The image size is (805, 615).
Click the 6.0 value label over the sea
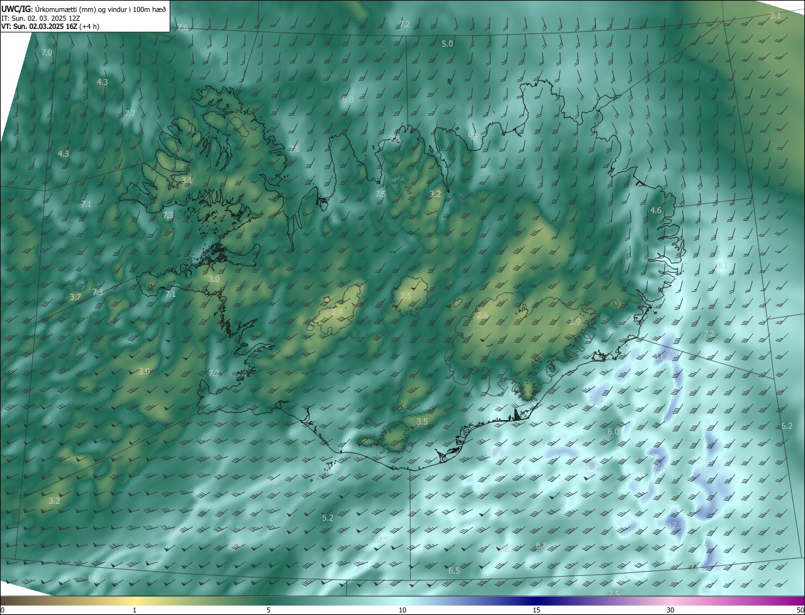614,432
